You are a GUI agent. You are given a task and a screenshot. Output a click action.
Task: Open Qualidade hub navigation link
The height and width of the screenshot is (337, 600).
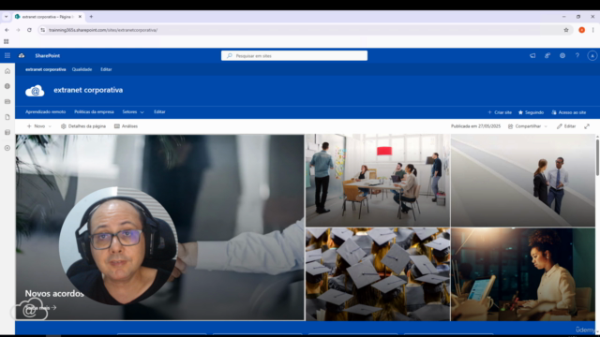coord(82,69)
